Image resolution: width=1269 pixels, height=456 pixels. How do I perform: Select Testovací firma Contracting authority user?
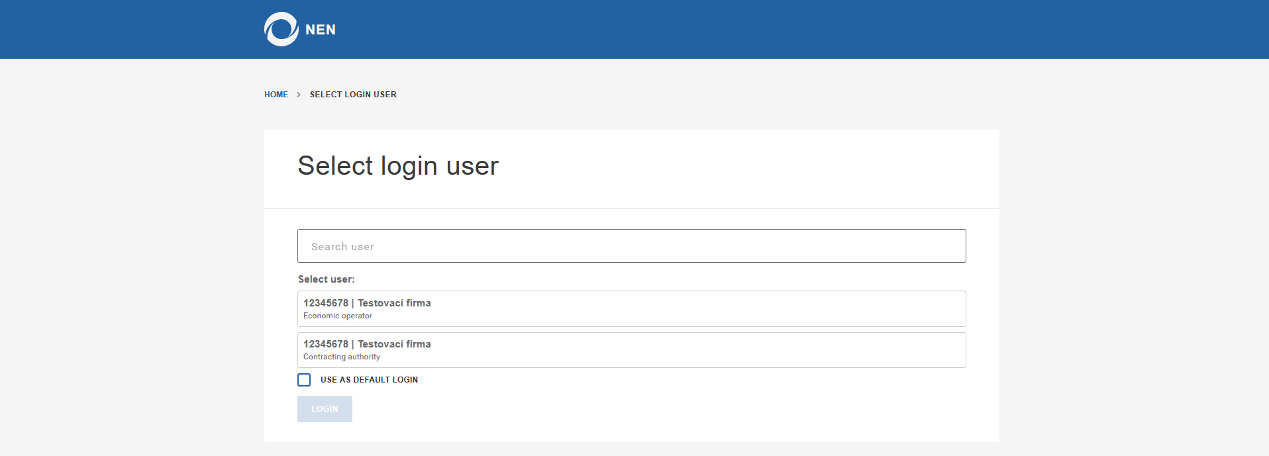(631, 350)
